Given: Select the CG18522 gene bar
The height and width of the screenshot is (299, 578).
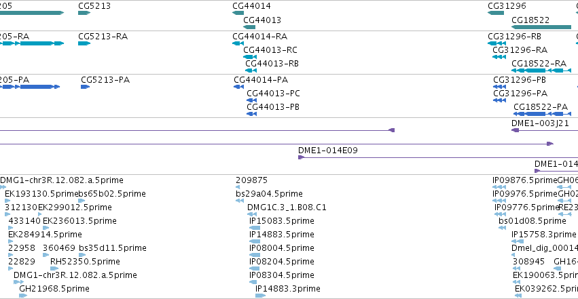Looking at the screenshot, I should [541, 27].
